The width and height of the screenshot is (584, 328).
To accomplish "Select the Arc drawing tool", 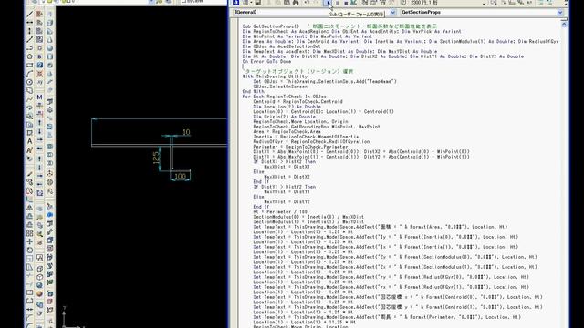I will click(30, 74).
